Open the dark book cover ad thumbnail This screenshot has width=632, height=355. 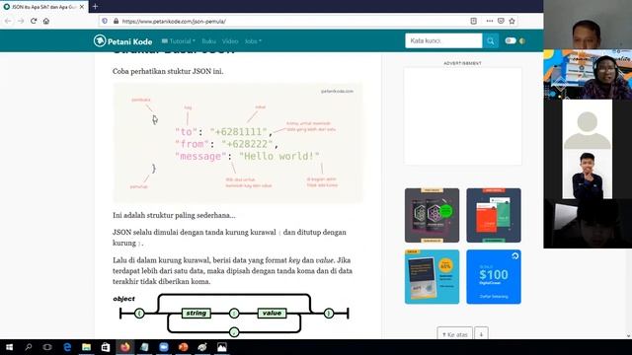[x=432, y=215]
